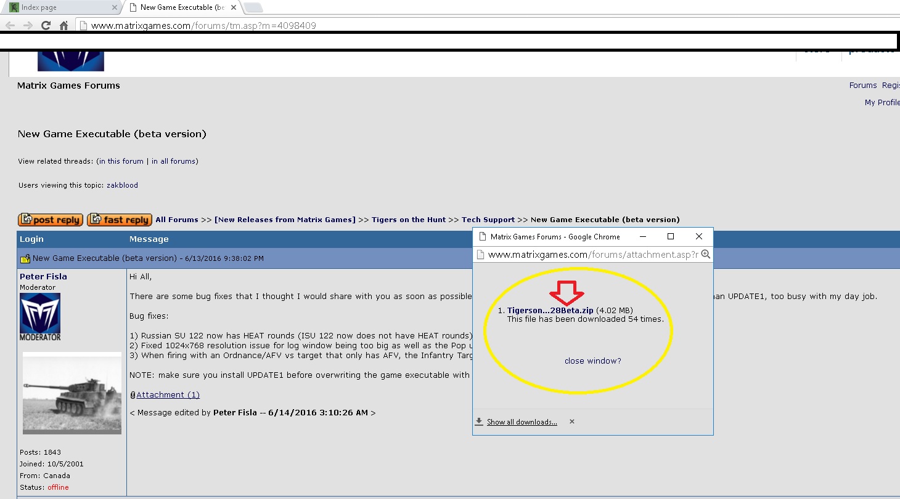The height and width of the screenshot is (499, 900).
Task: Click the Message edited by Peter Fisla line
Action: click(x=253, y=413)
